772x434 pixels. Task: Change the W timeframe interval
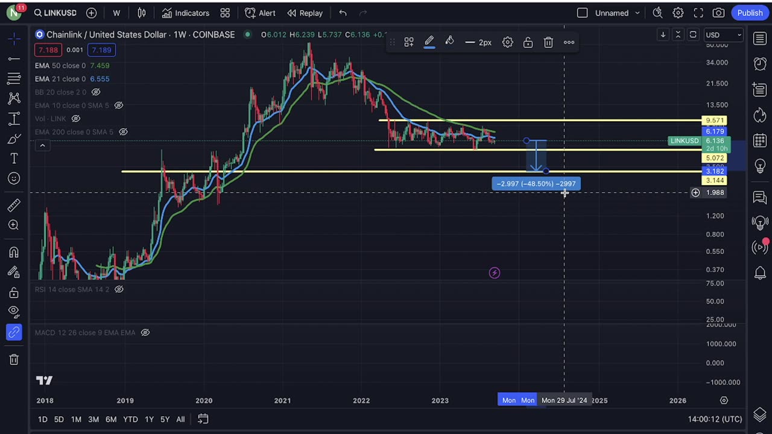(x=116, y=13)
